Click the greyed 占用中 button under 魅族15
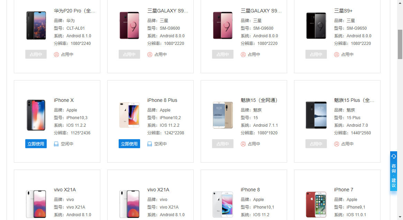403x220 pixels. coord(222,144)
